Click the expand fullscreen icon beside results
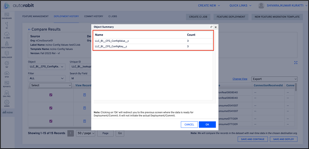Viewport: 309px width, 149px height. coord(296,63)
